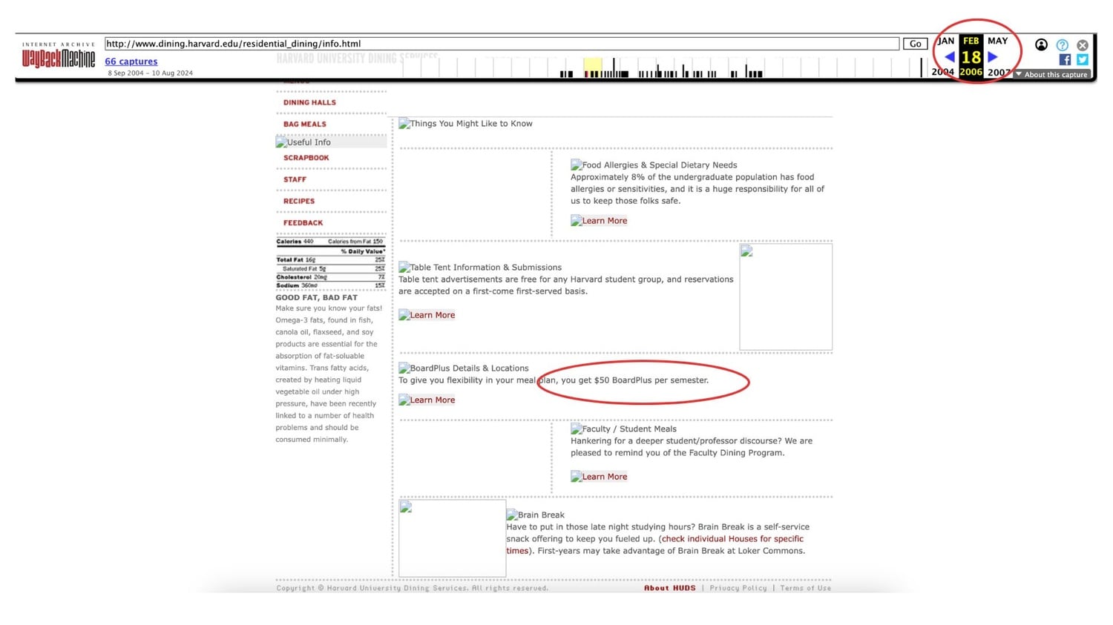Image resolution: width=1113 pixels, height=625 pixels.
Task: Open the Staff navigation item
Action: (x=295, y=179)
